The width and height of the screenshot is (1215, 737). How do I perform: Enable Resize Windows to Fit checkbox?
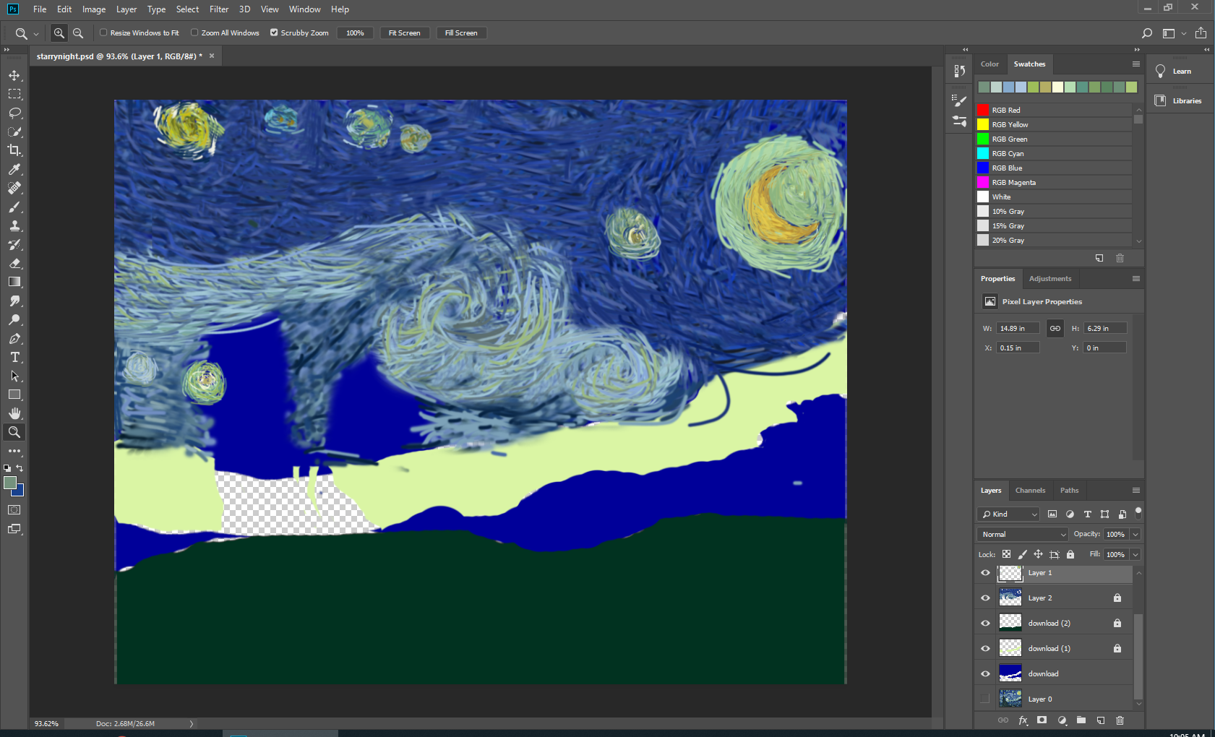tap(103, 33)
